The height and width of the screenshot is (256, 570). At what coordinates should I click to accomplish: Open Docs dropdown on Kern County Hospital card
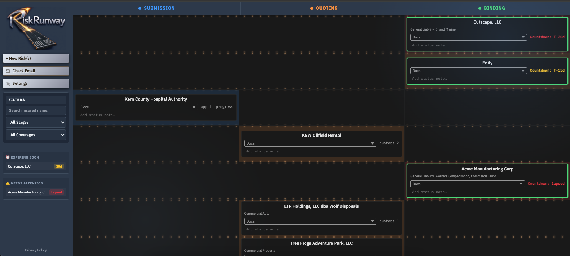point(138,107)
